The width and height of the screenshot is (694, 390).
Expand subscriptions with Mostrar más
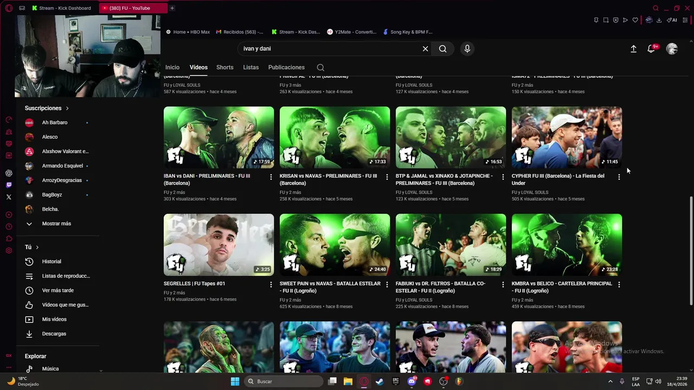[x=57, y=224]
